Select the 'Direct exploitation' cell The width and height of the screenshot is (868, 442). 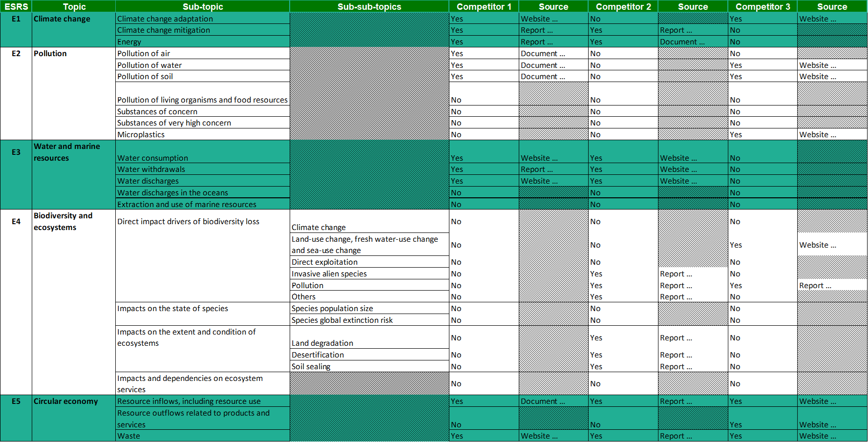(369, 262)
